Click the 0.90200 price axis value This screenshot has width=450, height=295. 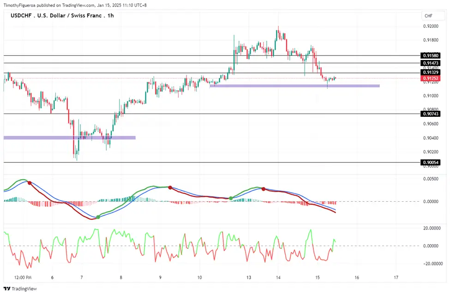431,152
